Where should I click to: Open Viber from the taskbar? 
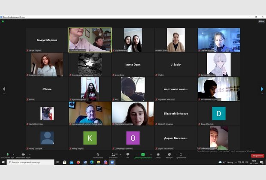click(x=106, y=162)
